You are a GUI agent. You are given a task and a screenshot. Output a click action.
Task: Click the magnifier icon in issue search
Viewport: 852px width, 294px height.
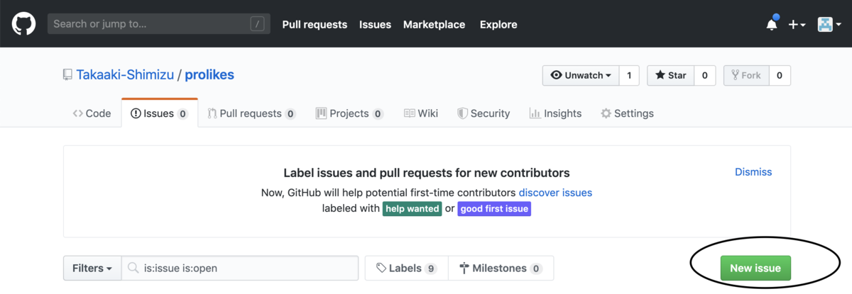(133, 268)
